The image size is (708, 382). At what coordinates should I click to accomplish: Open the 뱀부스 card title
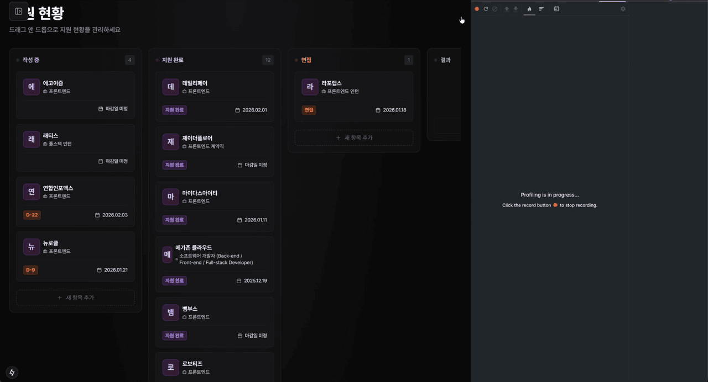click(190, 309)
